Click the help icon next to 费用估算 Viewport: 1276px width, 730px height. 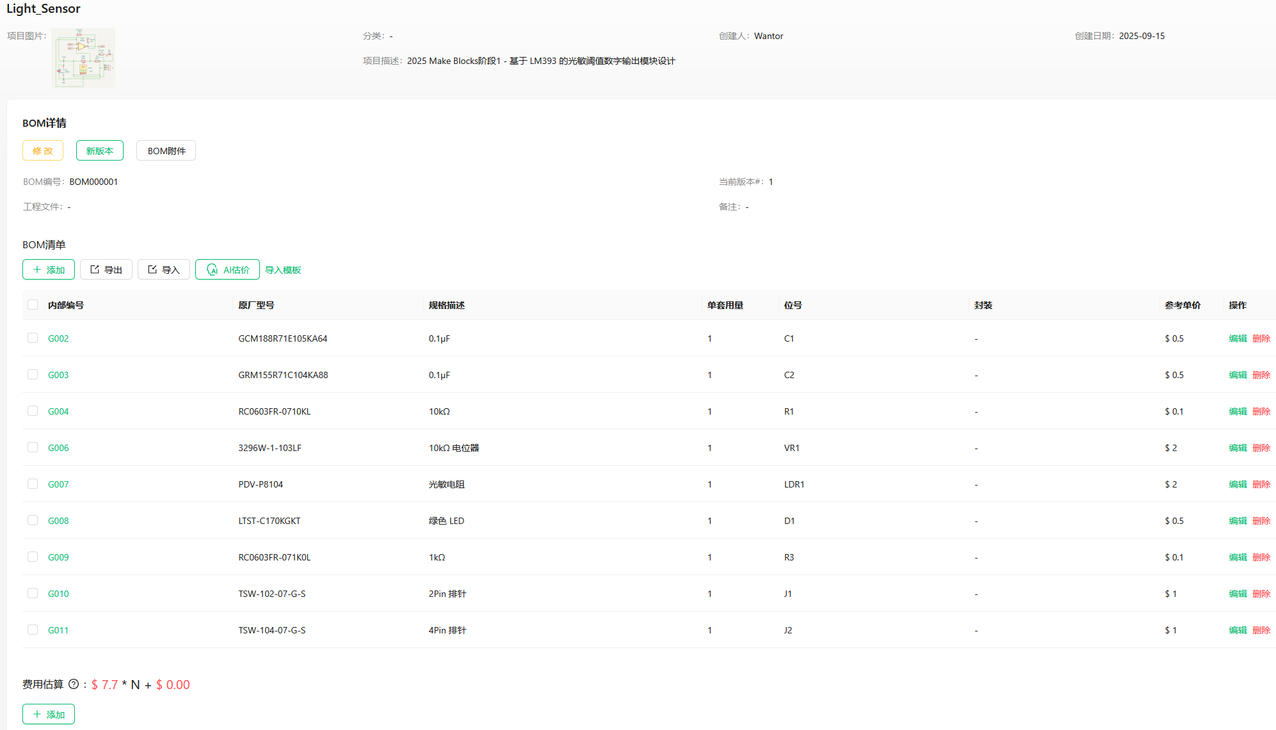[74, 685]
